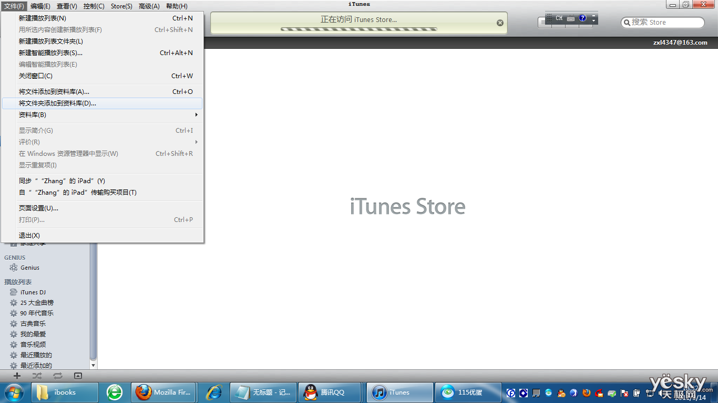Screen dimensions: 718x403
Task: Open the Windows Start menu
Action: (14, 392)
